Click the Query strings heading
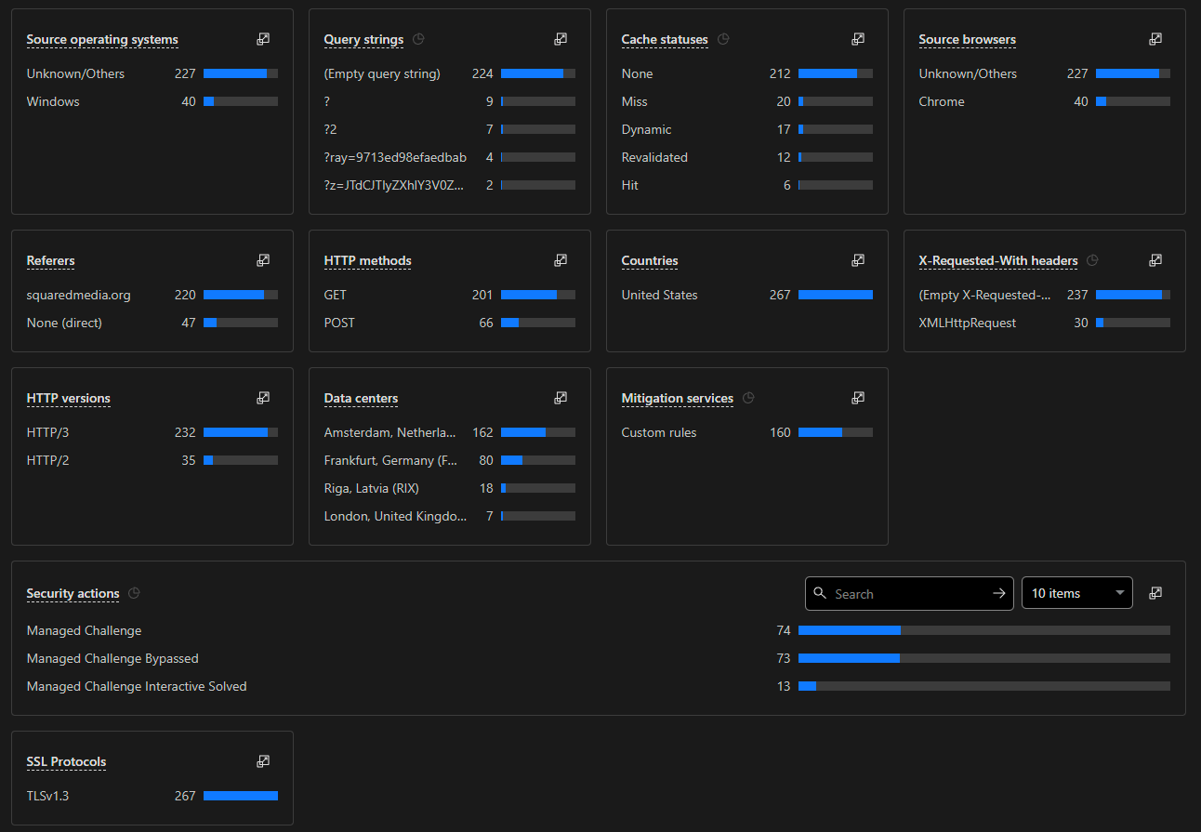Viewport: 1201px width, 832px height. coord(363,40)
